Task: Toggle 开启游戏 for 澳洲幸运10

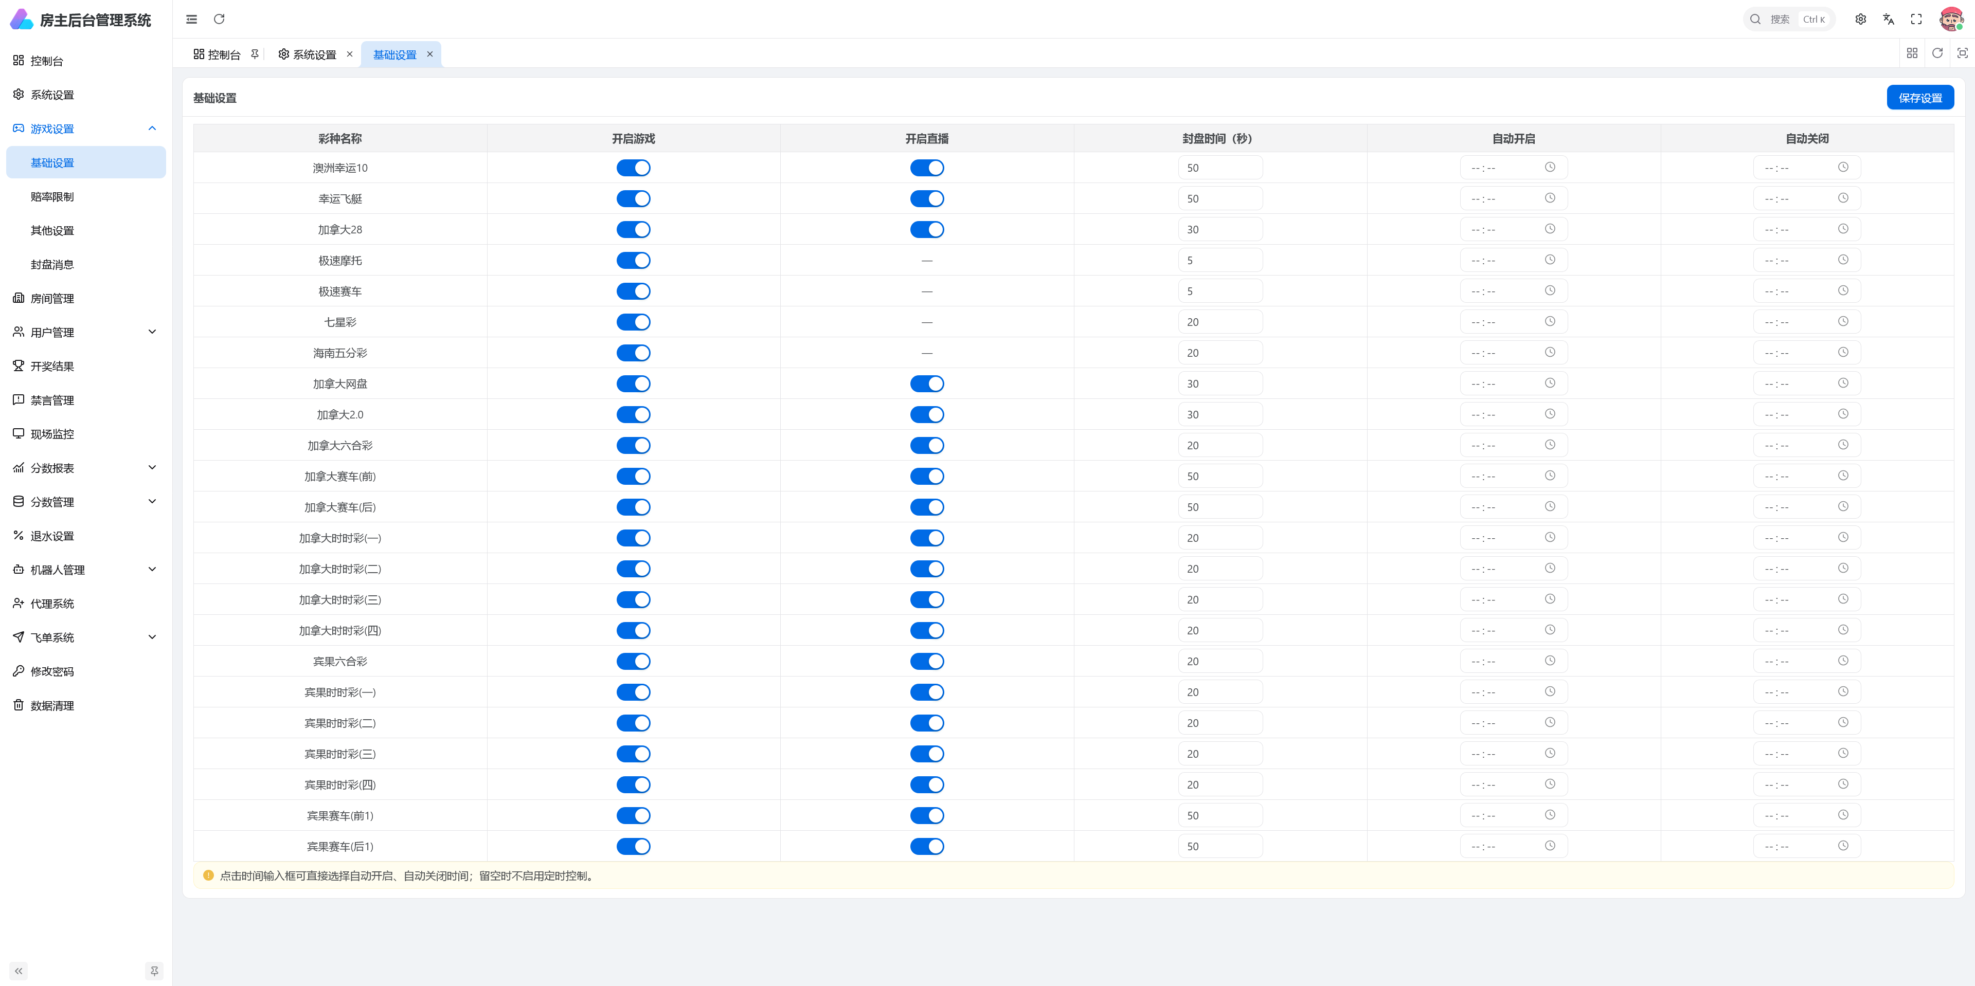Action: 633,168
